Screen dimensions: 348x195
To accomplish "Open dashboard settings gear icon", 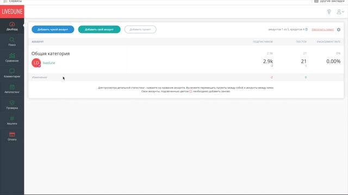I will point(338,29).
